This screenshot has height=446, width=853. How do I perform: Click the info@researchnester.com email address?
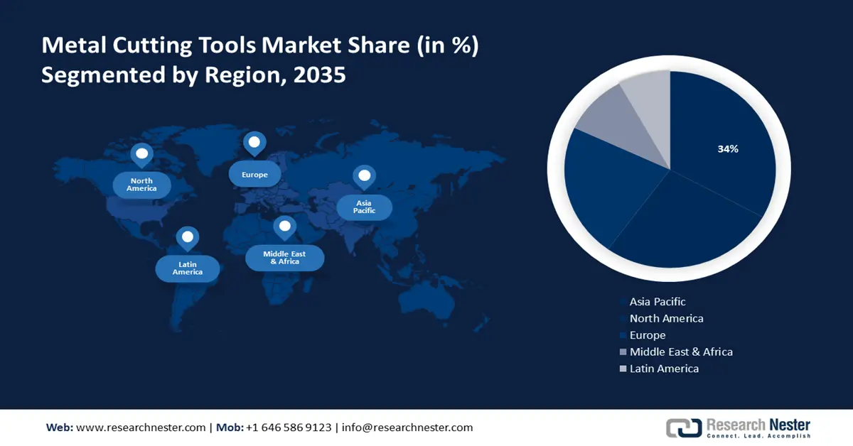(x=407, y=428)
